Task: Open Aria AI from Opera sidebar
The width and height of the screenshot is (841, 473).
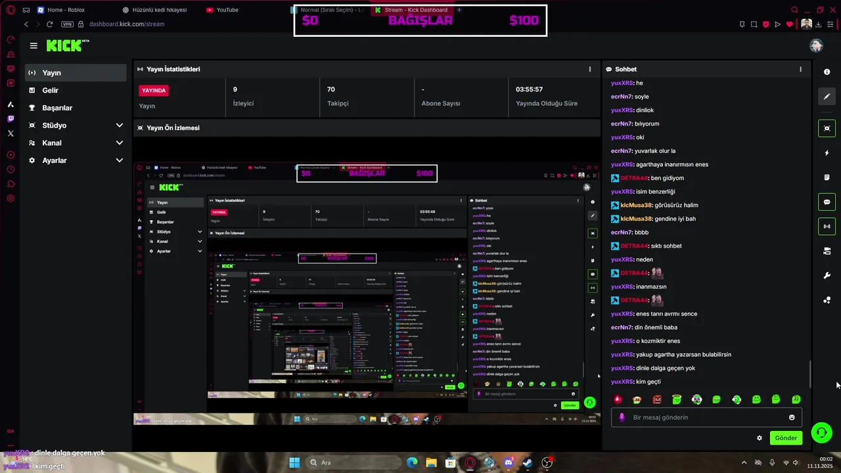Action: 11,104
